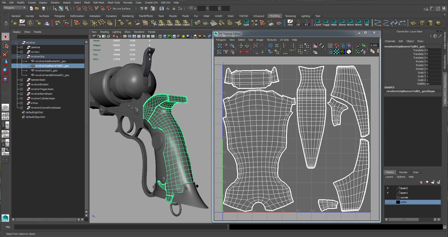This screenshot has height=237, width=448.
Task: Toggle visibility of the curves layer
Action: click(388, 198)
